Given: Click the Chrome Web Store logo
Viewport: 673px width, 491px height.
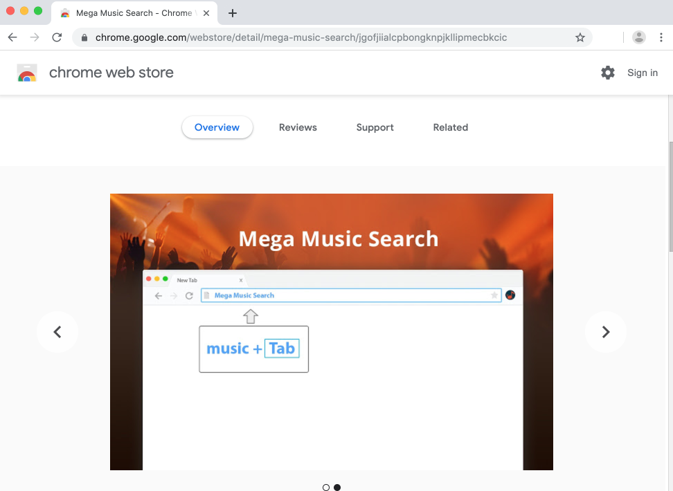Looking at the screenshot, I should 27,72.
